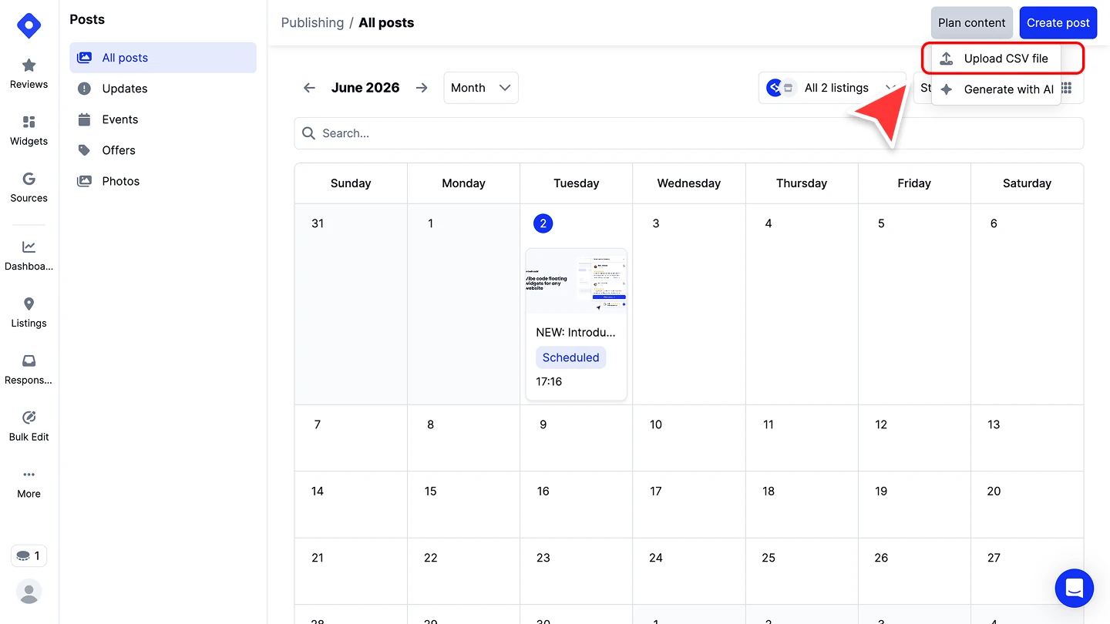Open the Month view dropdown
The height and width of the screenshot is (624, 1110).
[481, 88]
